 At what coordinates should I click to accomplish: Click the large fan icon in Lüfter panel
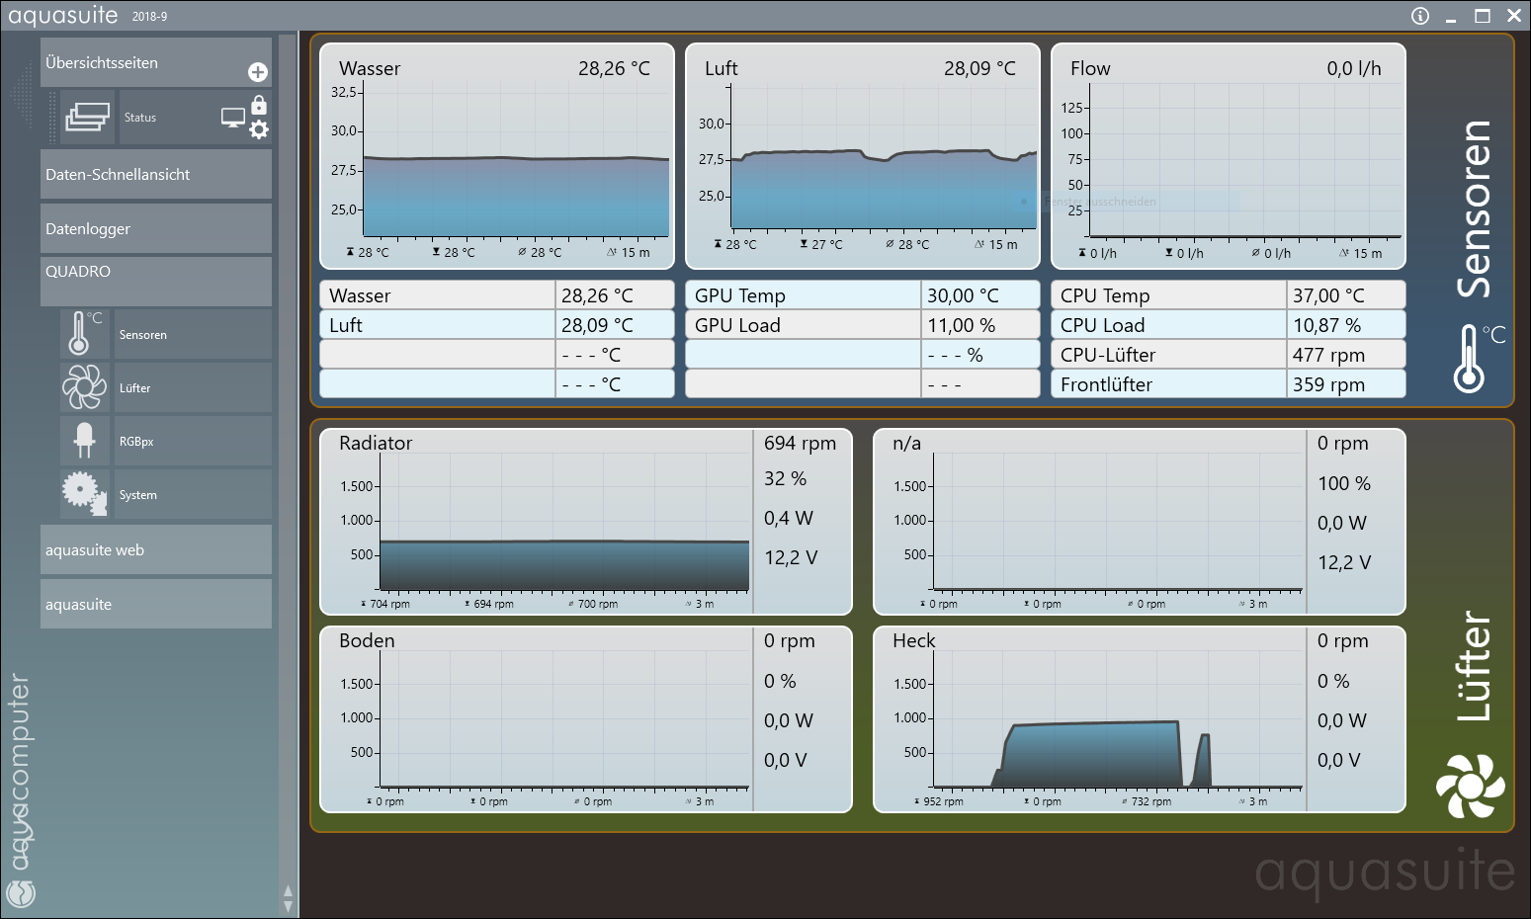tap(1471, 786)
